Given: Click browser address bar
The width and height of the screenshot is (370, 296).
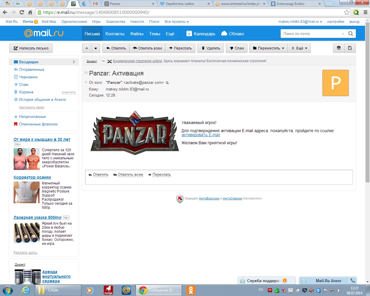Looking at the screenshot, I should (191, 12).
